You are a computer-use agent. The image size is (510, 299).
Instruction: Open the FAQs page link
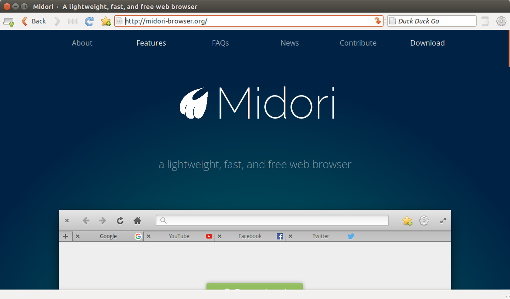[220, 43]
